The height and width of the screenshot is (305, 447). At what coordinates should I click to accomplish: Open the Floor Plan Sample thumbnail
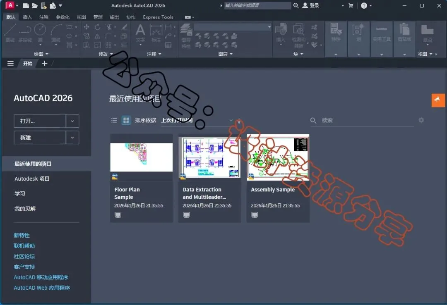142,157
